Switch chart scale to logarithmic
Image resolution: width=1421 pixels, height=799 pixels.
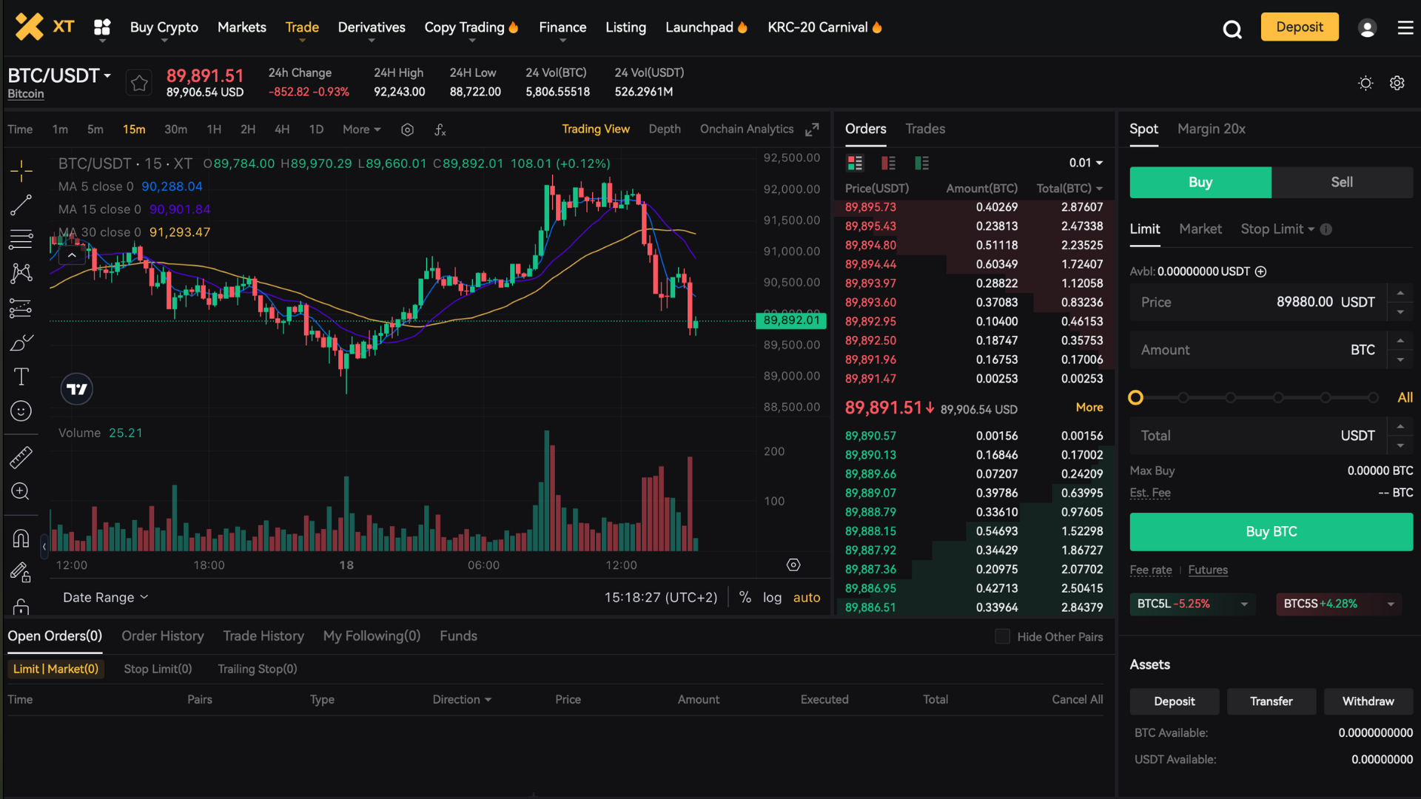[772, 597]
